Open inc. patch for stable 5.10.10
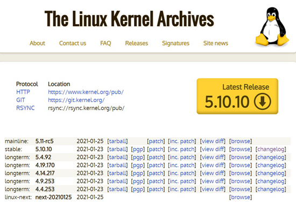 point(182,149)
